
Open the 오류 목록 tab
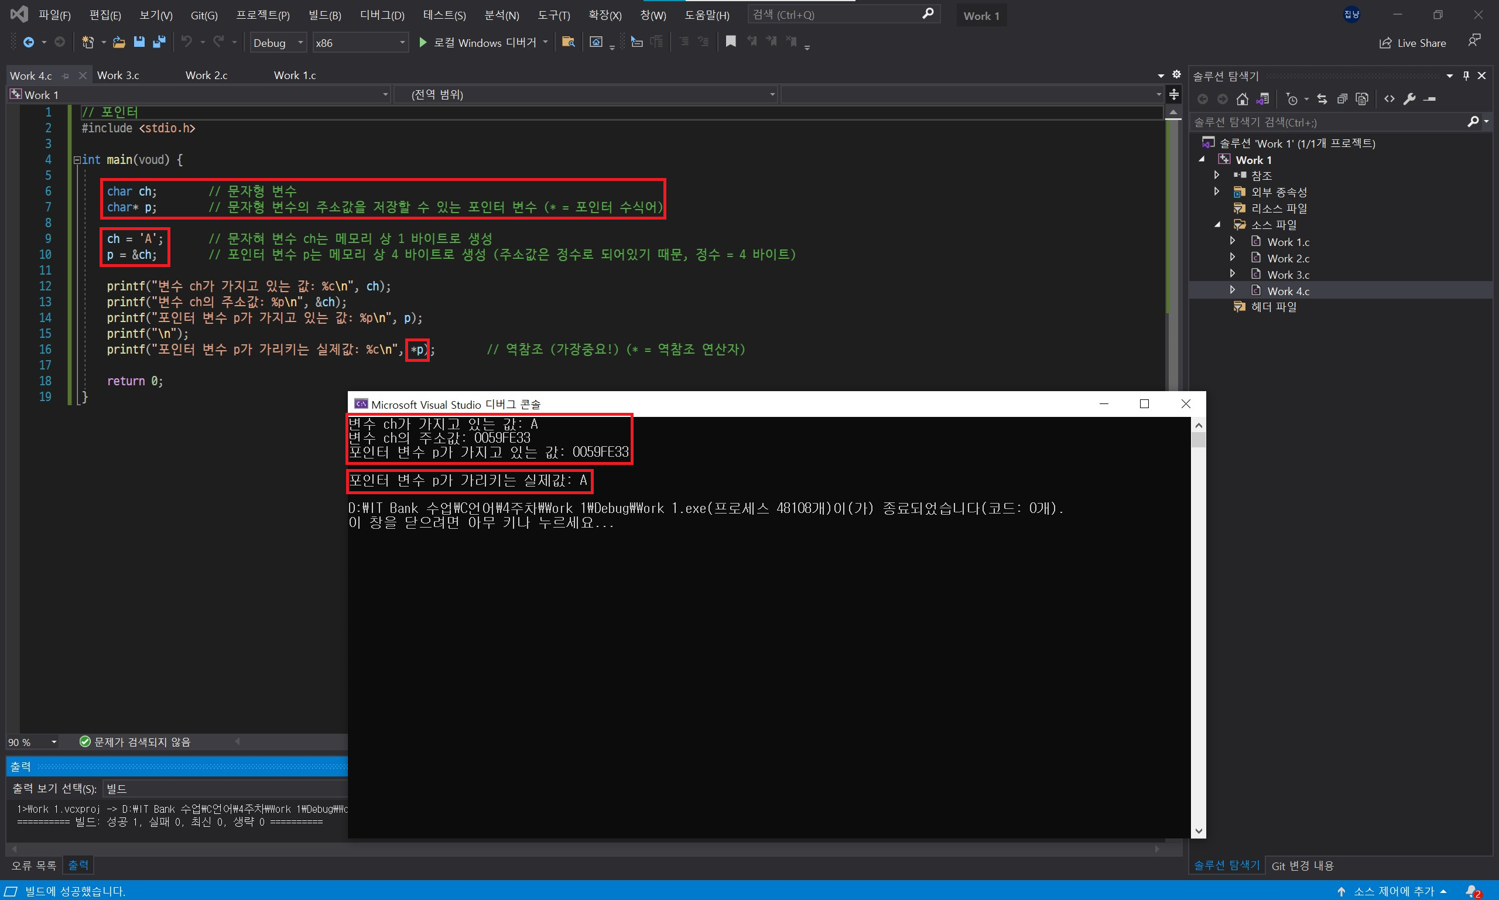click(34, 865)
